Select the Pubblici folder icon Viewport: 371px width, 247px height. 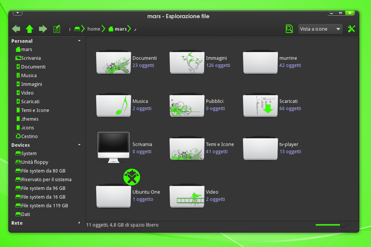[x=187, y=105]
